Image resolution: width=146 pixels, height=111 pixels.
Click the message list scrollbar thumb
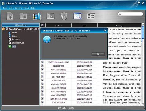[143, 32]
